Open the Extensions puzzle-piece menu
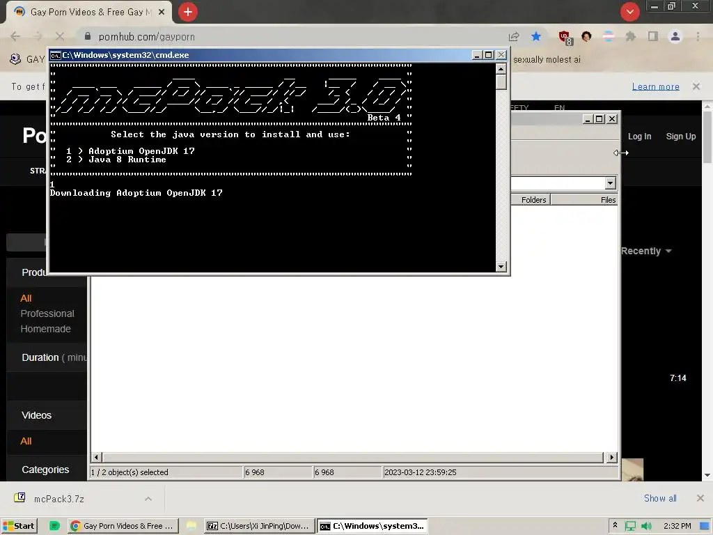The height and width of the screenshot is (535, 713). tap(631, 36)
